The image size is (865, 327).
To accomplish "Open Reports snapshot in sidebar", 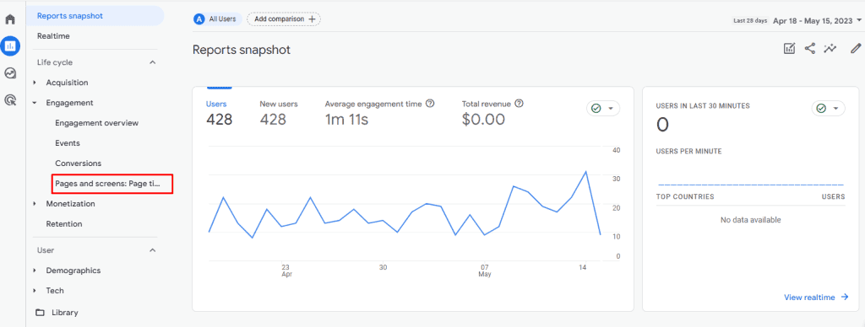I will [95, 16].
